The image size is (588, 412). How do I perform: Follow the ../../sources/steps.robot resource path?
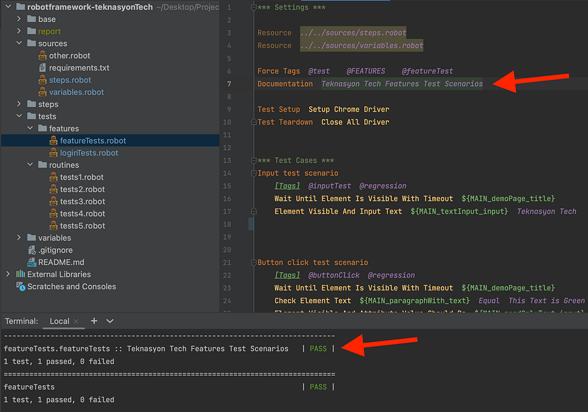pos(353,33)
